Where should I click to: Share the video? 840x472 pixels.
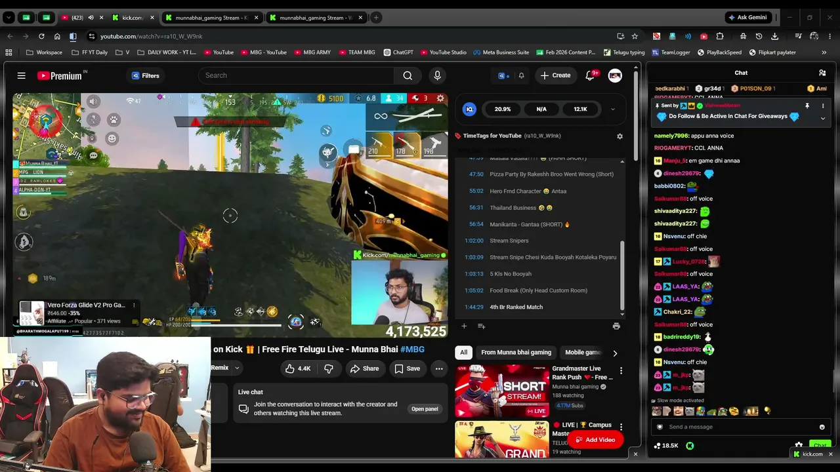[x=364, y=368]
